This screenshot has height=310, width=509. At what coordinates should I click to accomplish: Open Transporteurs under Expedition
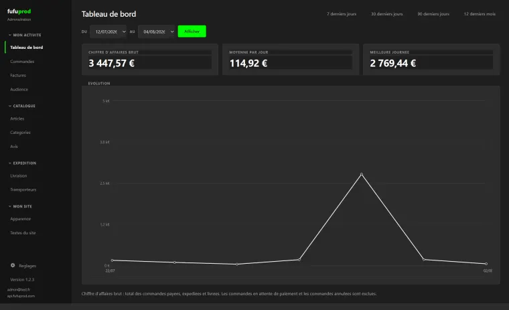click(23, 189)
